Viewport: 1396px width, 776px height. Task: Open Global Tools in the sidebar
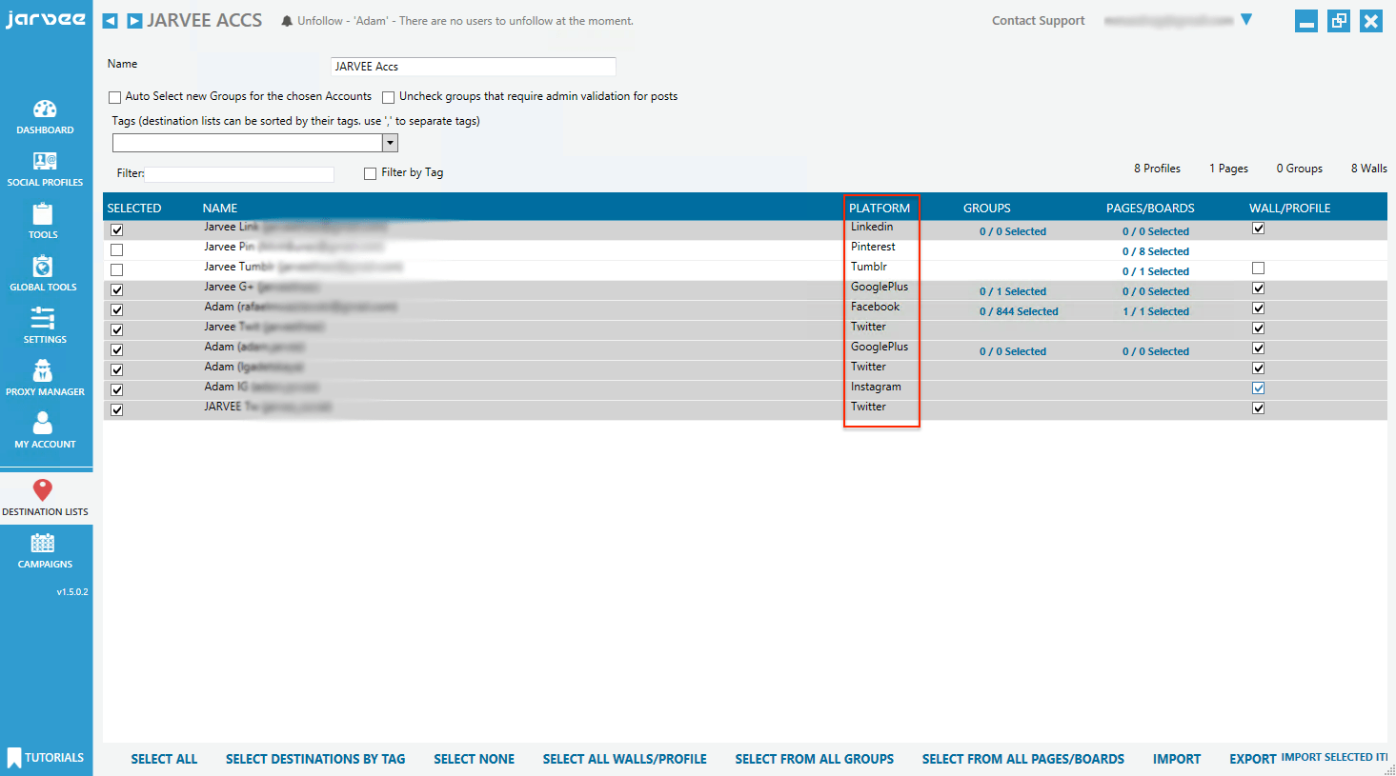coord(43,273)
